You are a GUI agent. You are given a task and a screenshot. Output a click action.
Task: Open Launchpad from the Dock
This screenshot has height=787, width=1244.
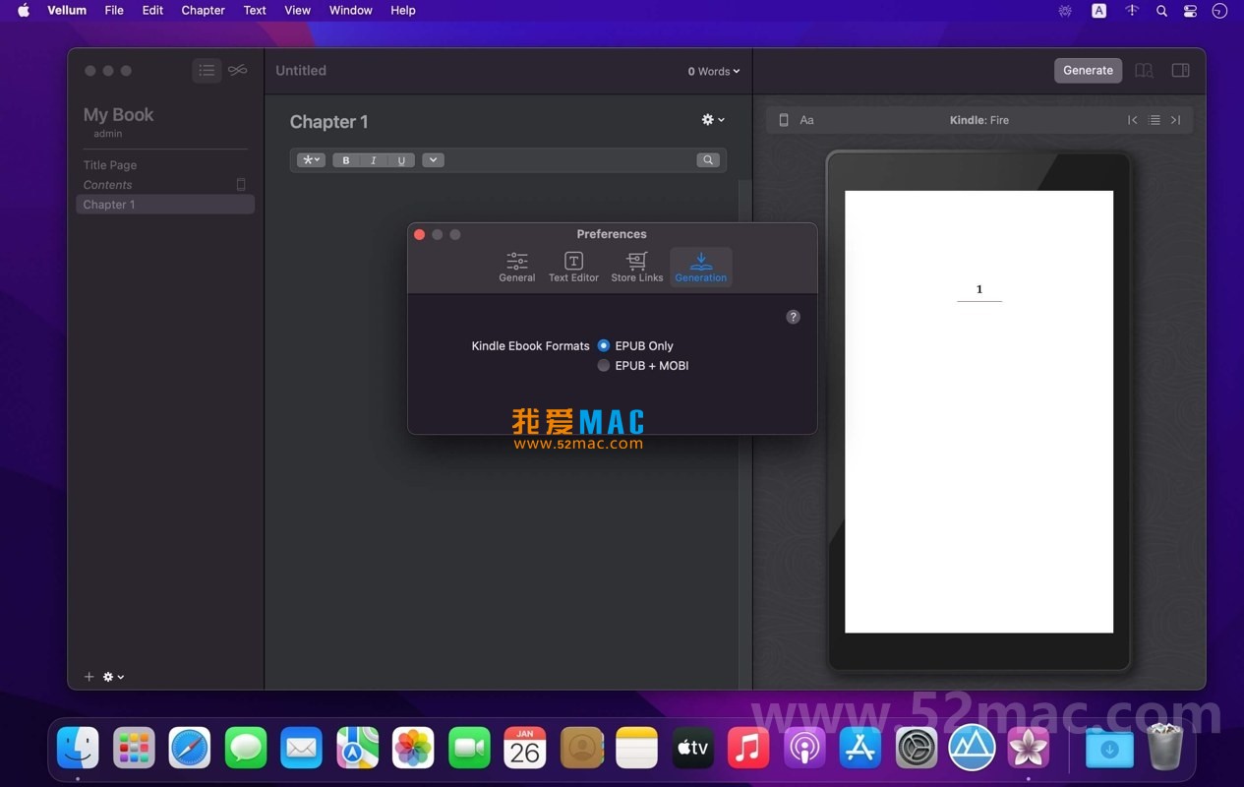134,749
